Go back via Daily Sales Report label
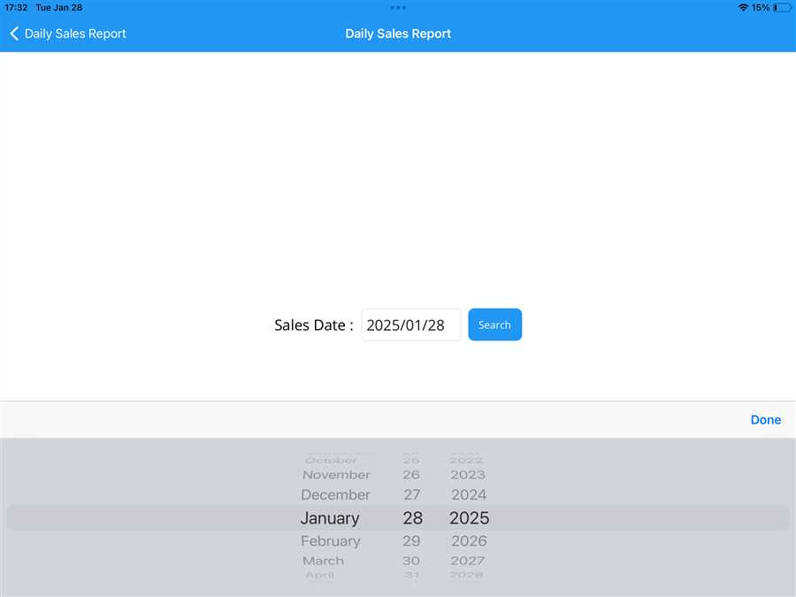 75,34
